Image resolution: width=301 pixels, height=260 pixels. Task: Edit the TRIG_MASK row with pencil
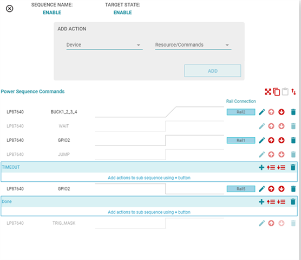[x=262, y=223]
